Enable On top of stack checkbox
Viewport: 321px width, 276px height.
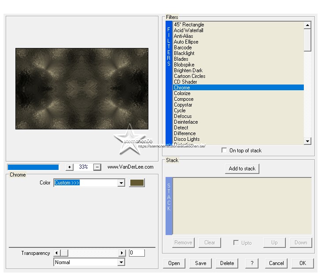tap(225, 151)
